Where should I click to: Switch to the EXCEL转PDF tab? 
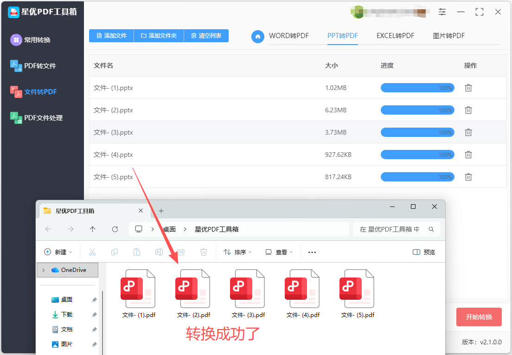(395, 36)
